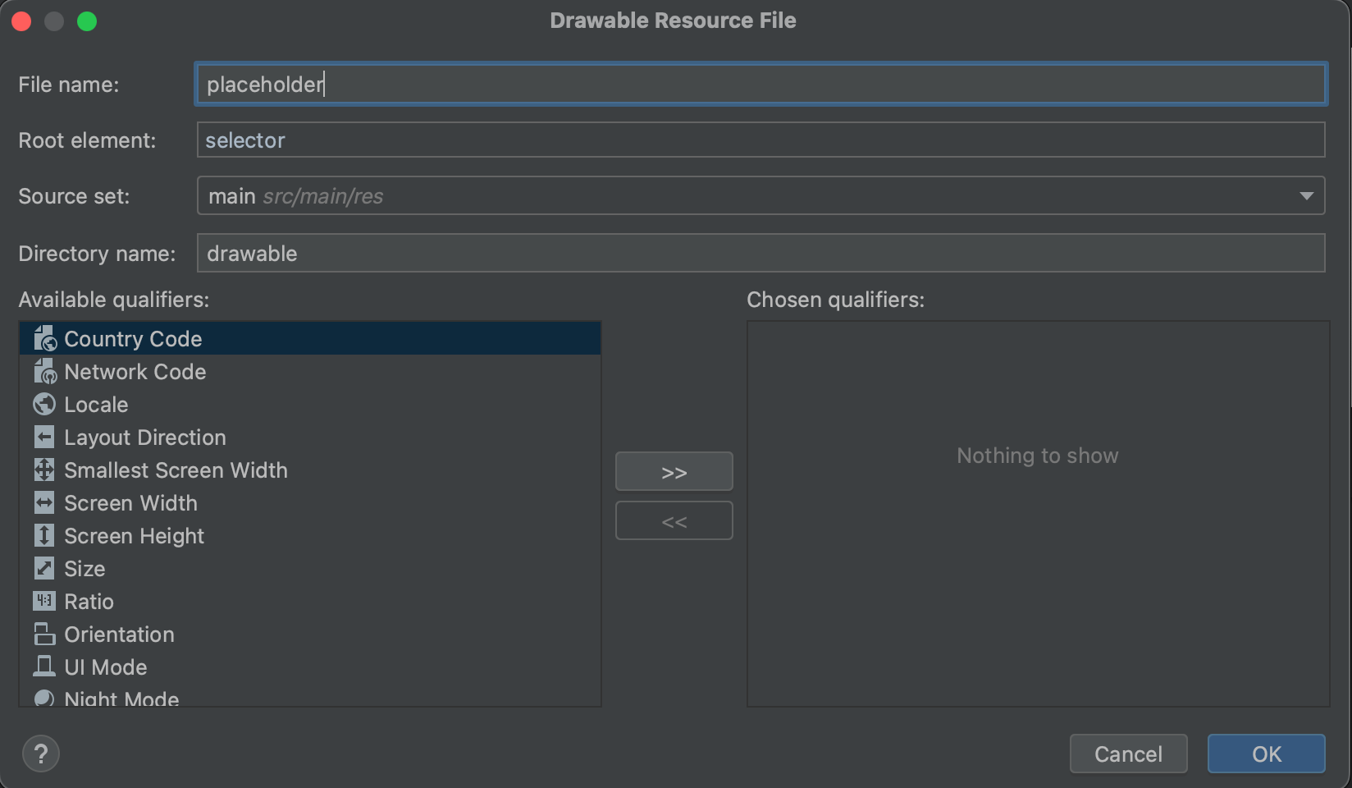Dismiss the dialog with Cancel

click(1128, 754)
